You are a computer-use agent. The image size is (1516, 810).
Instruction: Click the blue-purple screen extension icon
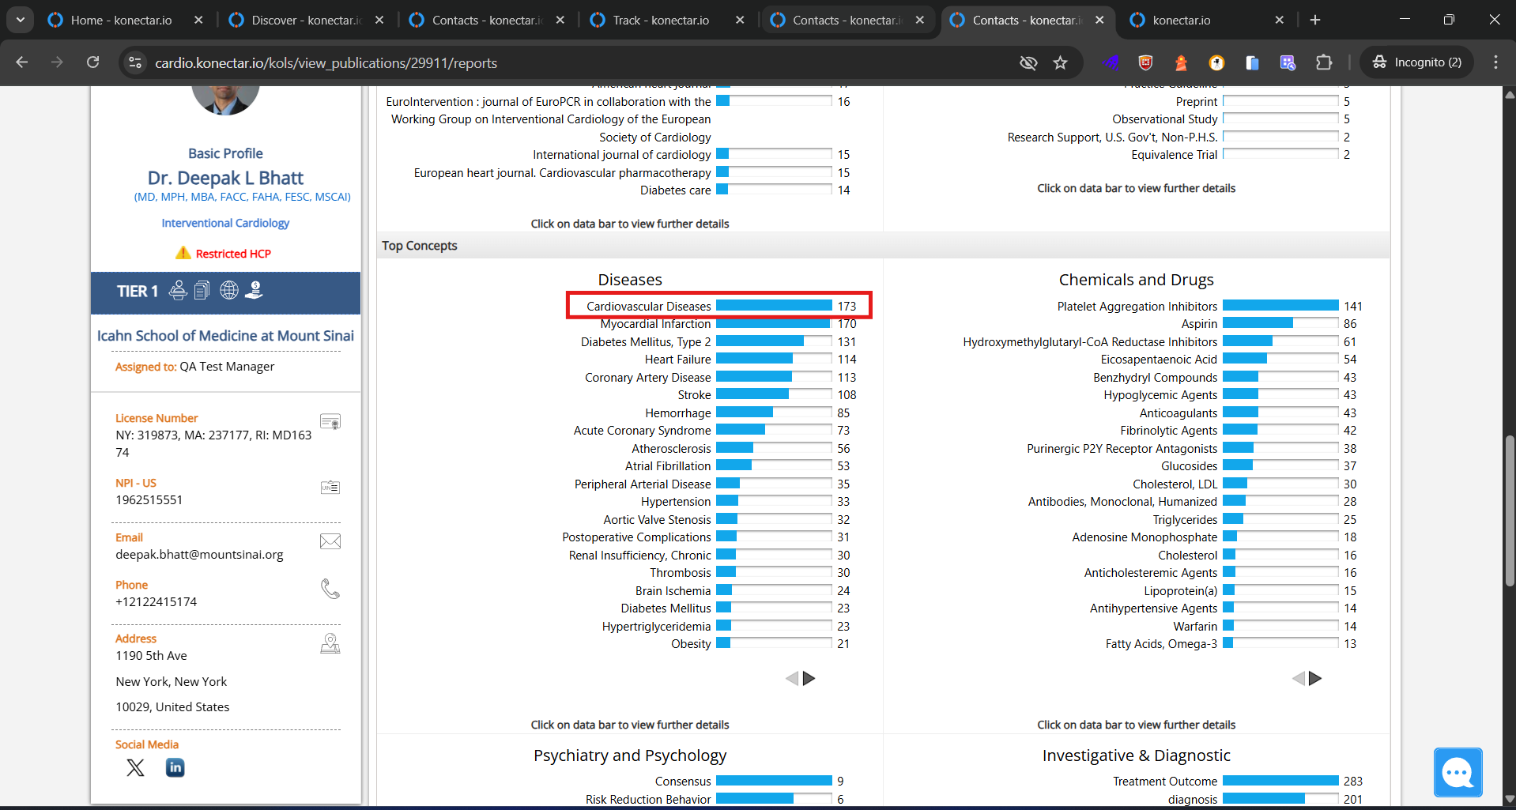(1288, 62)
